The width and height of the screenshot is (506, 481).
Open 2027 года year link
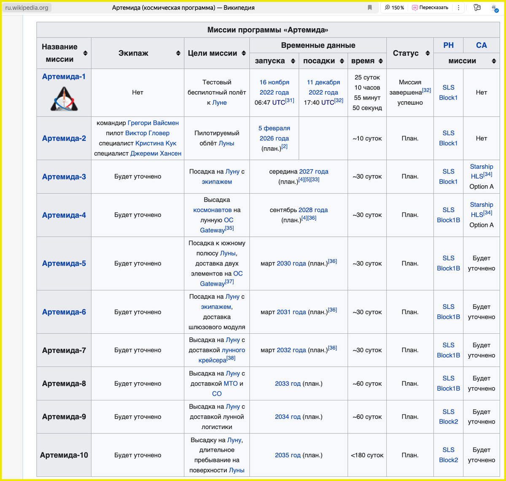(314, 171)
